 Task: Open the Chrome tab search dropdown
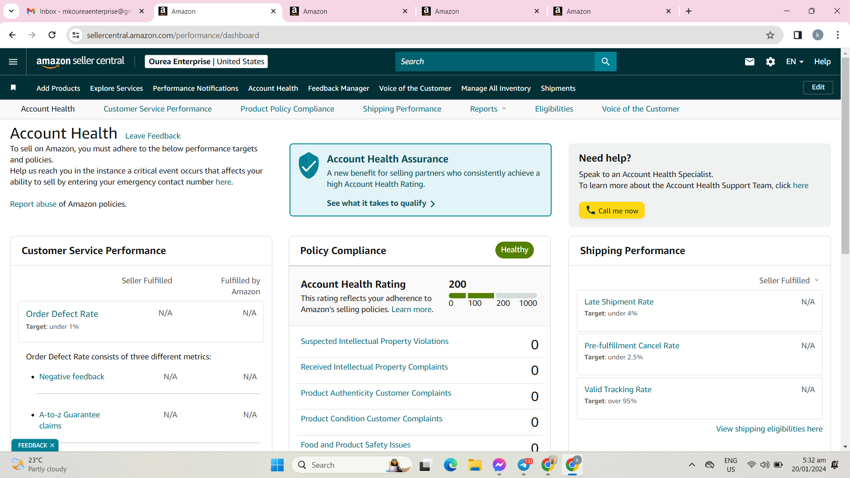11,11
